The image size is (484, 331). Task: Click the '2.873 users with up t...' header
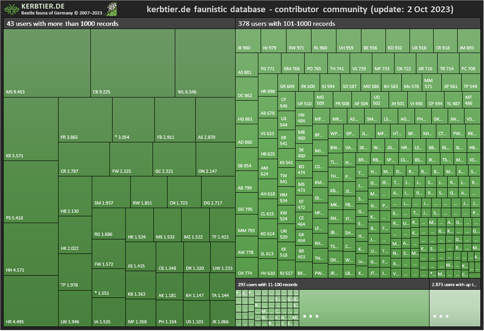click(x=454, y=284)
